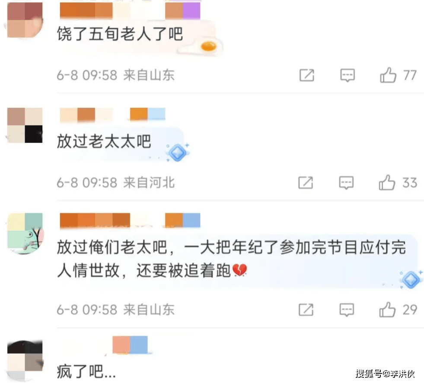424x383 pixels.
Task: Click the broken heart emoji in the comment
Action: 239,270
